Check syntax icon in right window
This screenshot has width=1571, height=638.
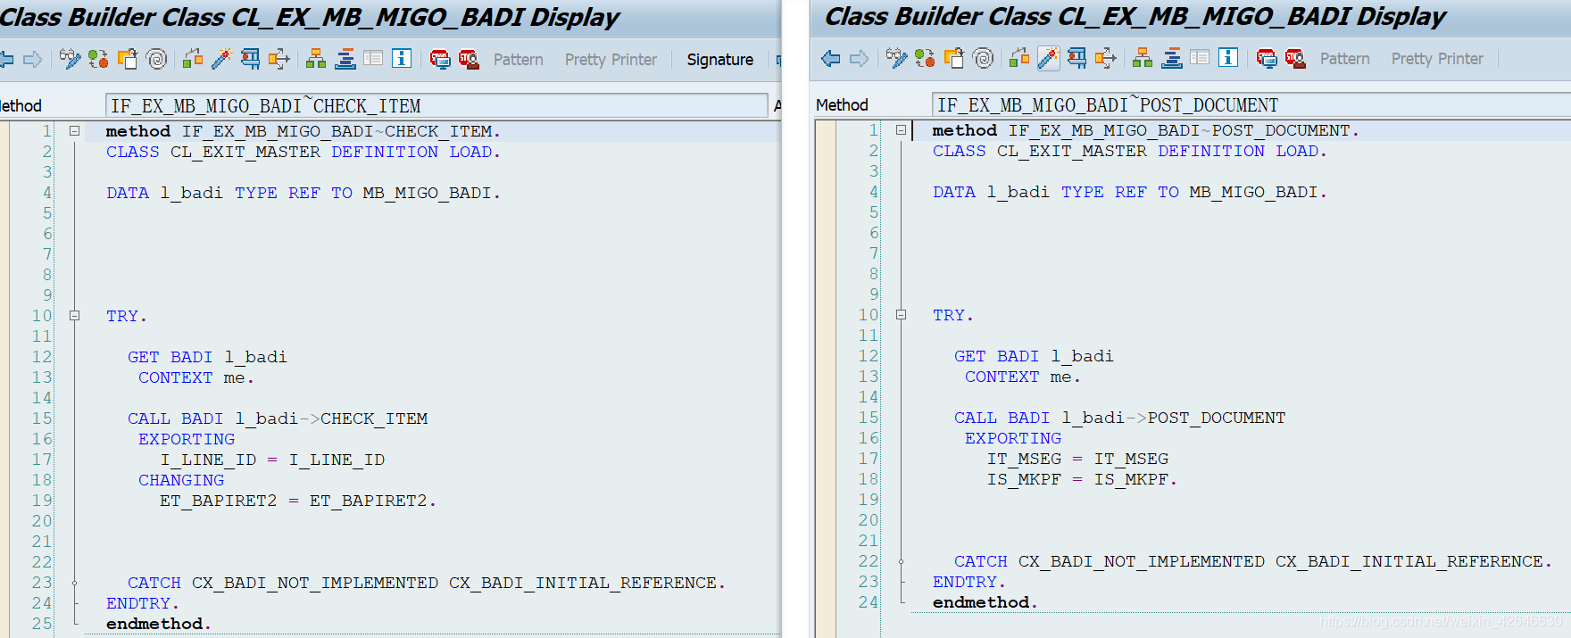pos(1018,59)
